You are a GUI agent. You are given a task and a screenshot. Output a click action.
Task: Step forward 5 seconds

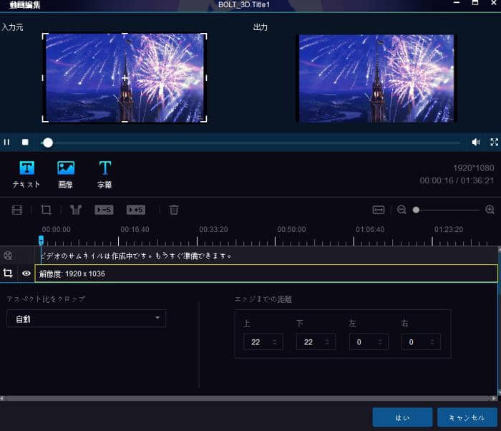point(136,210)
